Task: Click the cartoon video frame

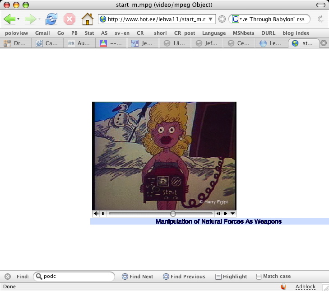Action: pyautogui.click(x=164, y=156)
